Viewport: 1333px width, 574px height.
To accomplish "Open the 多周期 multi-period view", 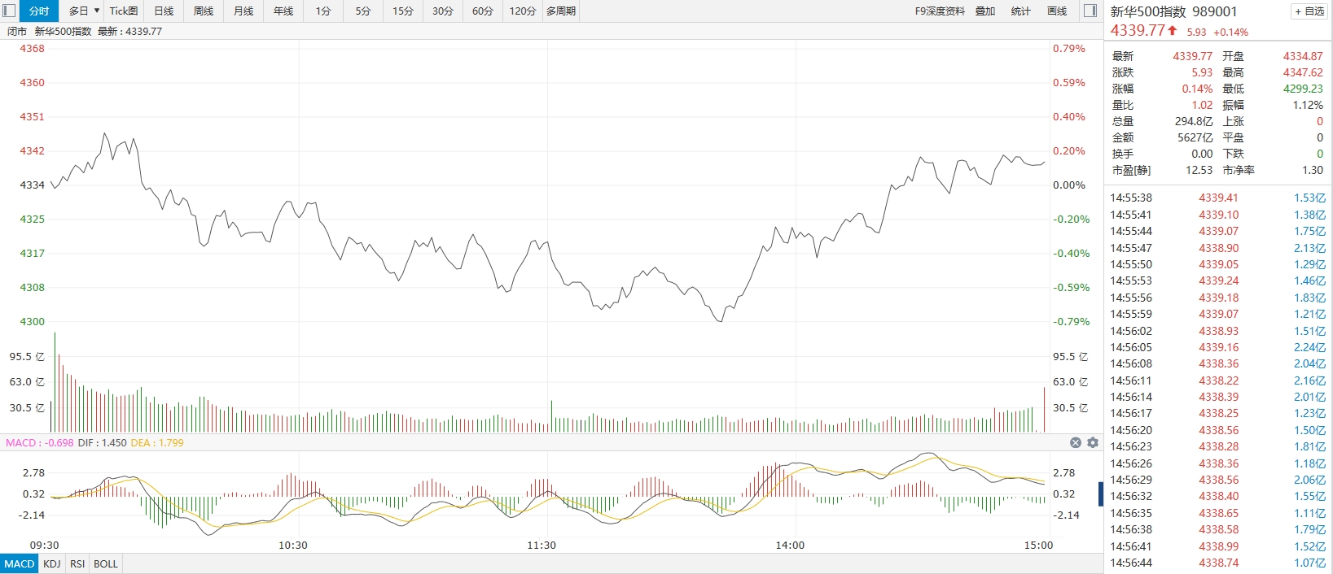I will point(561,11).
